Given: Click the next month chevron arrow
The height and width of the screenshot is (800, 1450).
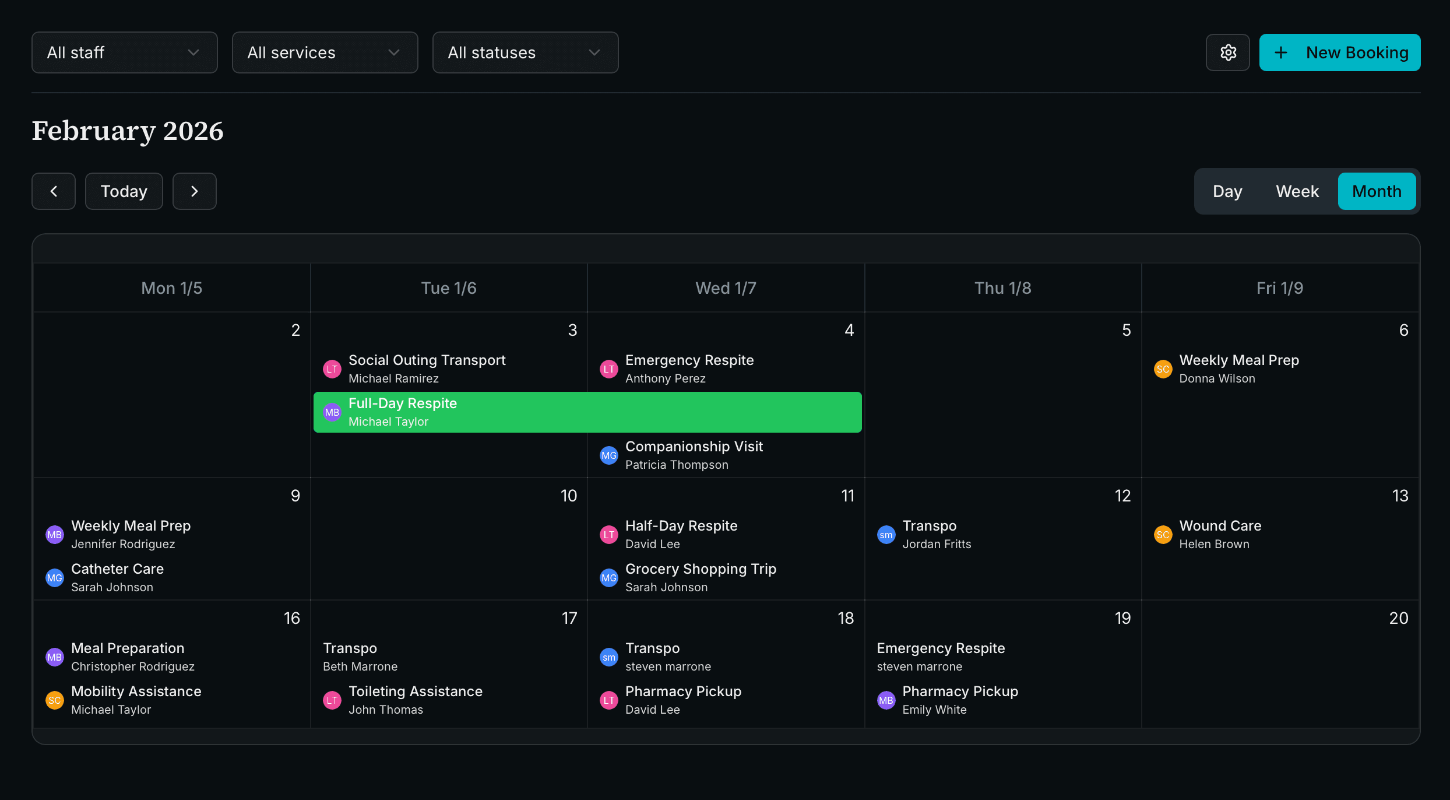Looking at the screenshot, I should click(x=194, y=191).
